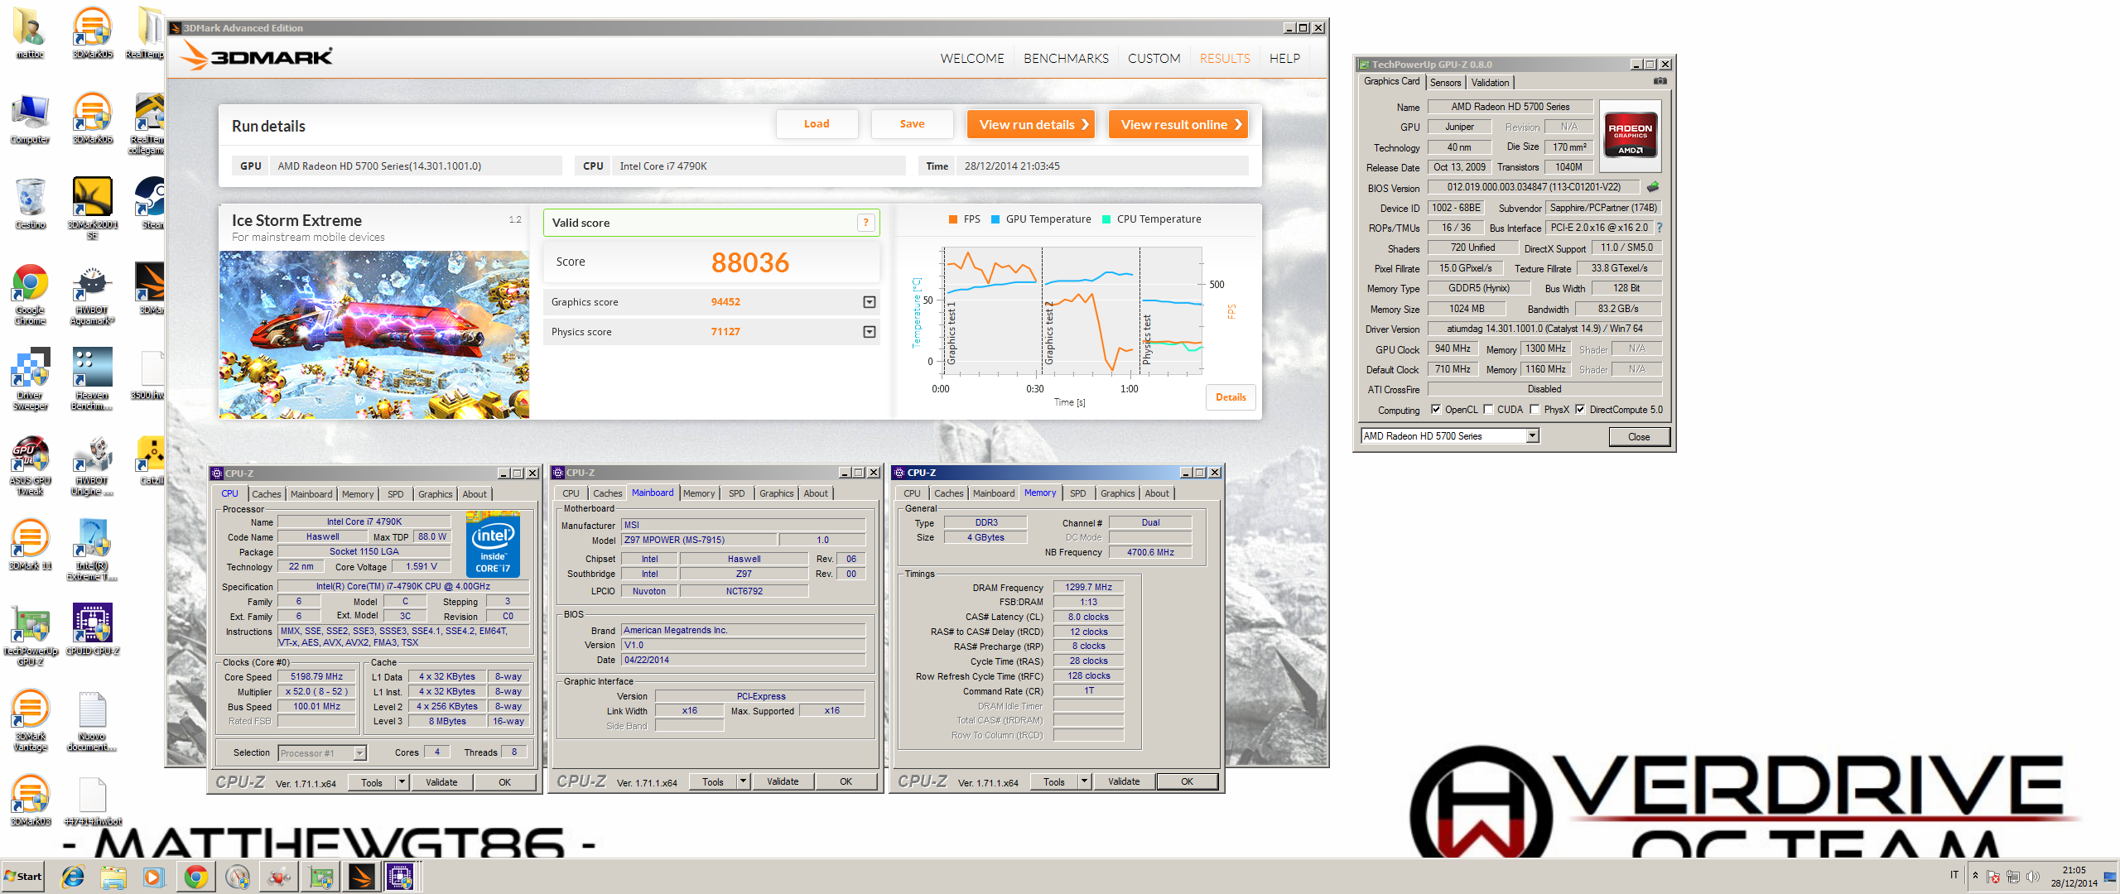Open the GPU selector dropdown in GPU-Z
This screenshot has width=2120, height=894.
click(x=1533, y=436)
